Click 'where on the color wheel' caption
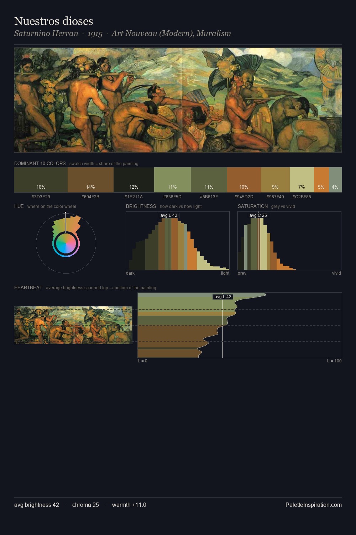The width and height of the screenshot is (356, 535). tap(52, 207)
